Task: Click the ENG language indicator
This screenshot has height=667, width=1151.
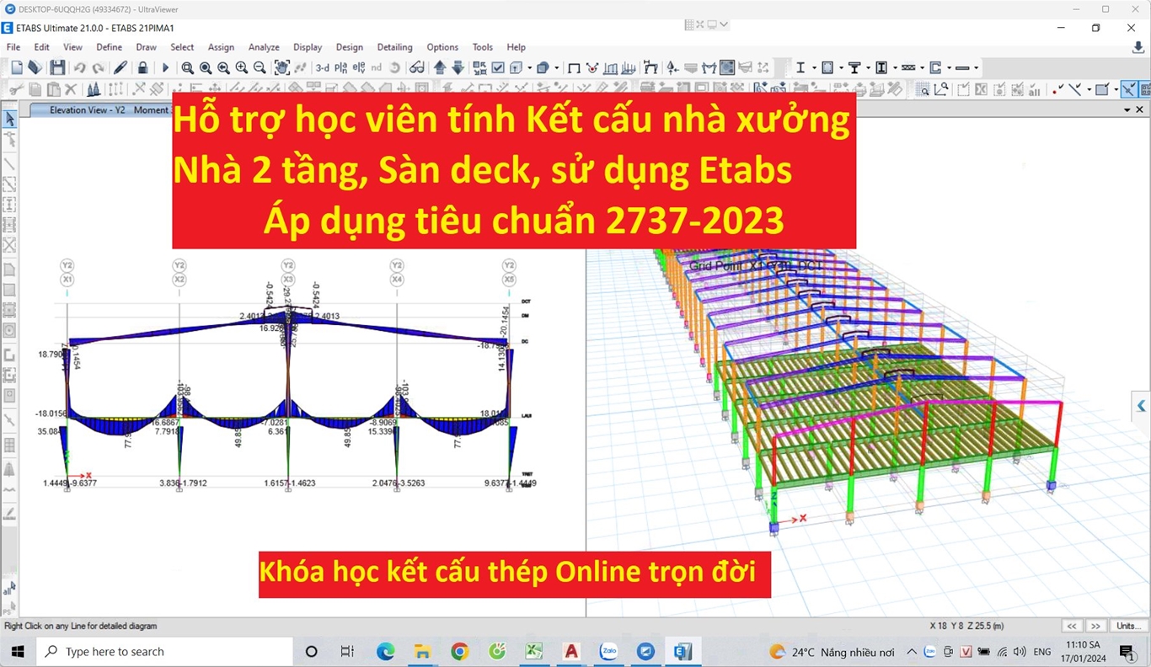Action: click(1041, 652)
